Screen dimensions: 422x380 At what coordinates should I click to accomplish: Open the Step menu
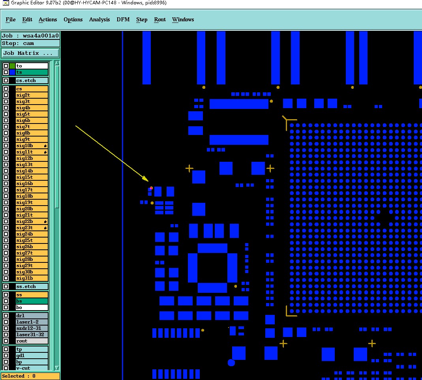142,20
